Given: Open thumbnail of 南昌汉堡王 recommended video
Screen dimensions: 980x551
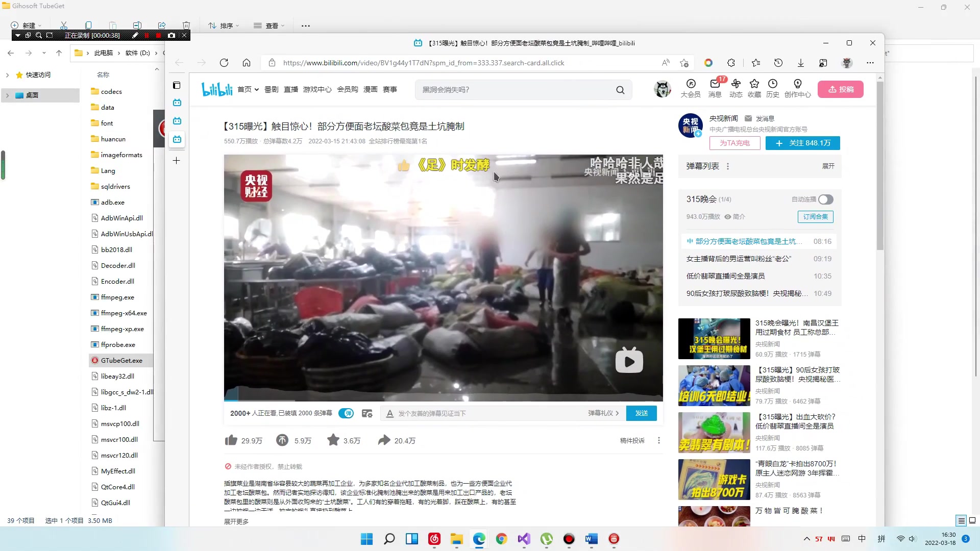Looking at the screenshot, I should coord(714,339).
